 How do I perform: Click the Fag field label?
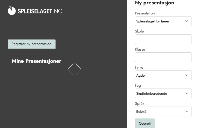[138, 85]
